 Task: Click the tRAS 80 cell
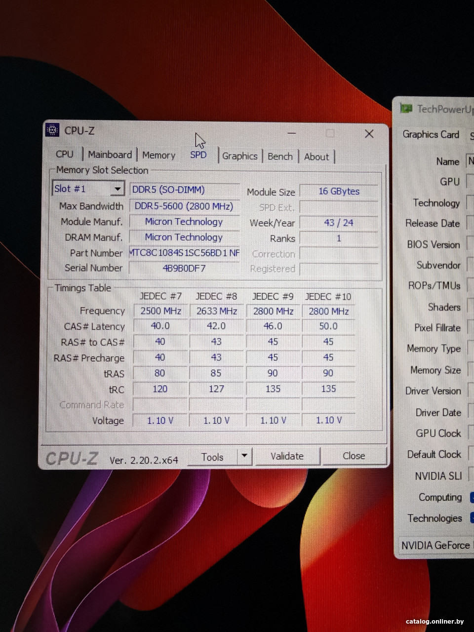click(160, 373)
